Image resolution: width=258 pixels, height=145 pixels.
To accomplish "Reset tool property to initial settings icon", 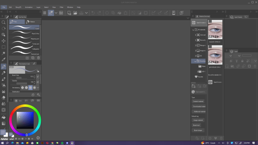I will click(33, 95).
